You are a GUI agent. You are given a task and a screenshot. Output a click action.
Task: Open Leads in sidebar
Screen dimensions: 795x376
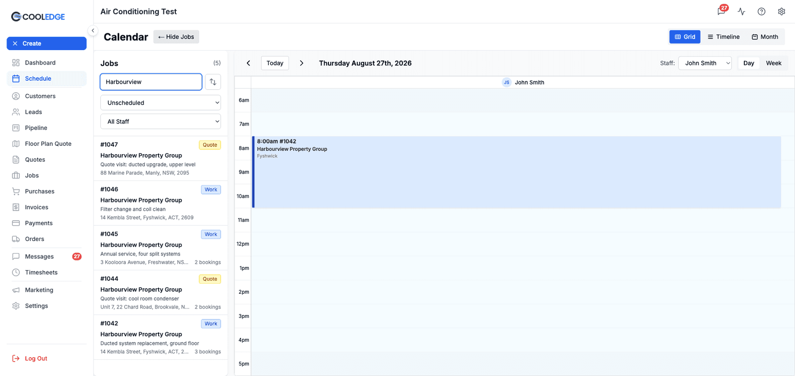point(47,112)
